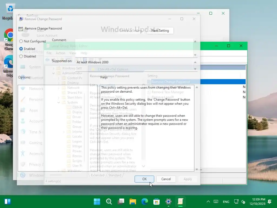Select the Not Configured radio button
Screen dimensions: 277x208
(x=21, y=41)
